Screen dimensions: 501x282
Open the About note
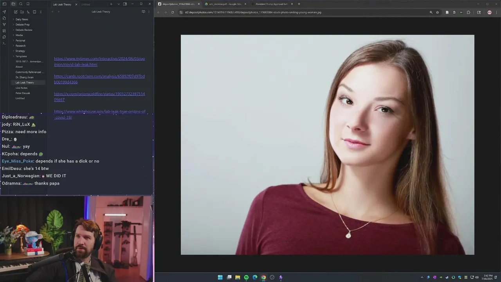tap(19, 67)
